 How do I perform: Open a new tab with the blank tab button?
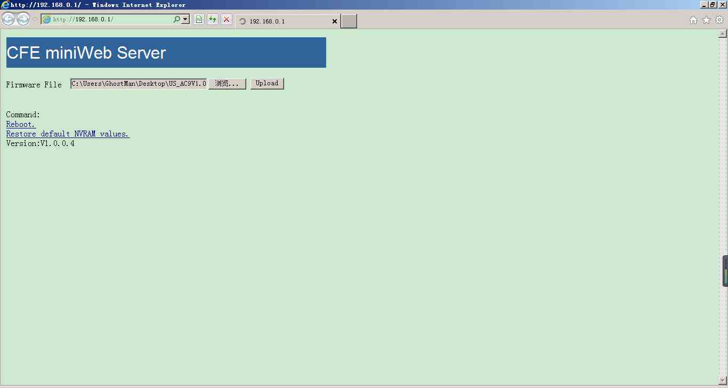[x=349, y=21]
